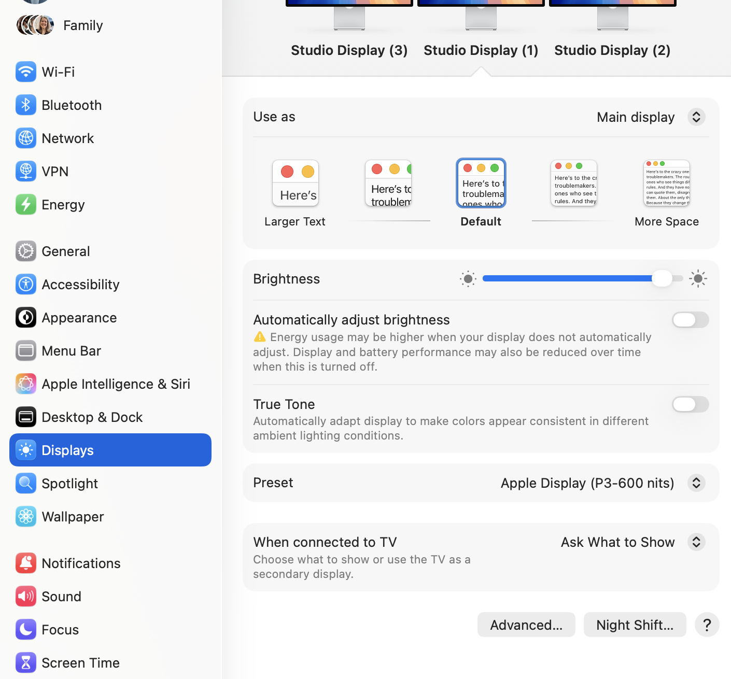This screenshot has width=731, height=679.
Task: Turn on True Tone
Action: pyautogui.click(x=690, y=404)
